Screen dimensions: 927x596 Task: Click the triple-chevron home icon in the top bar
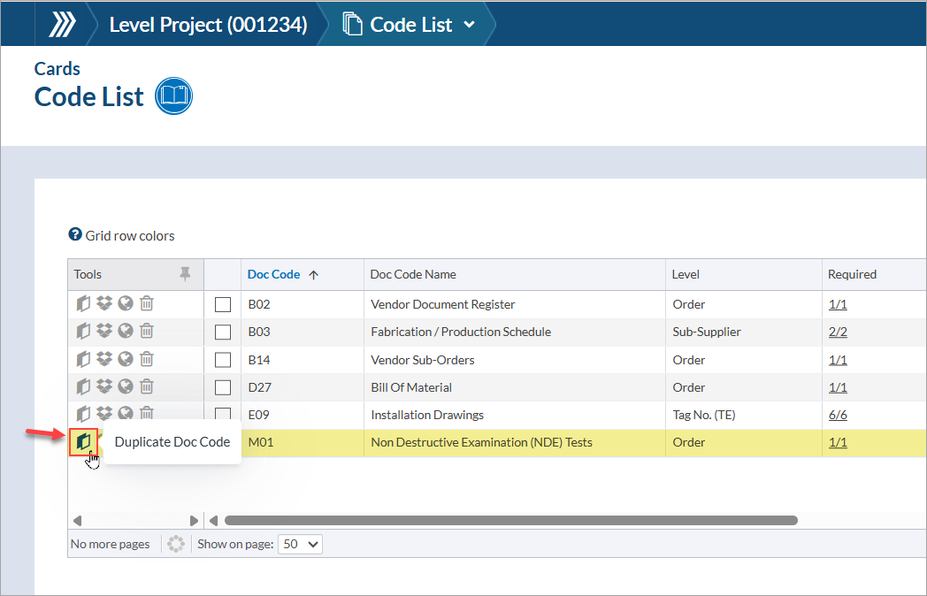click(62, 24)
